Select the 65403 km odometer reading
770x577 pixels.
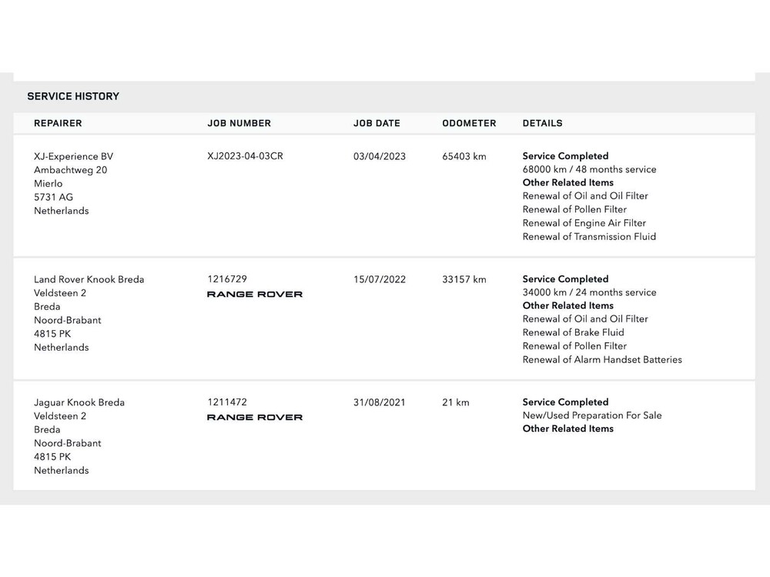(464, 156)
